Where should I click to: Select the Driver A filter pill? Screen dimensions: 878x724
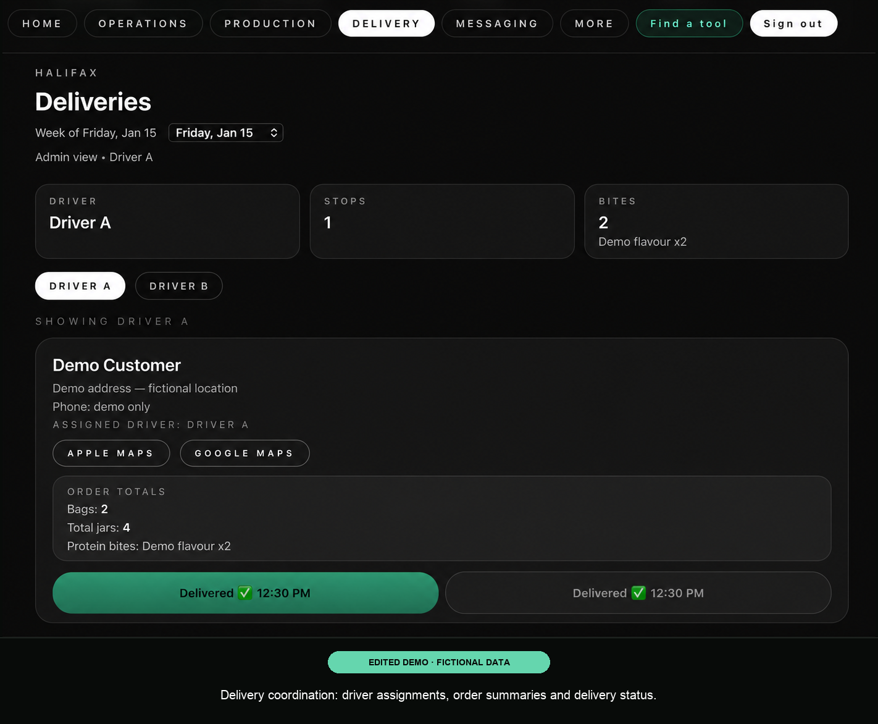[x=80, y=286]
